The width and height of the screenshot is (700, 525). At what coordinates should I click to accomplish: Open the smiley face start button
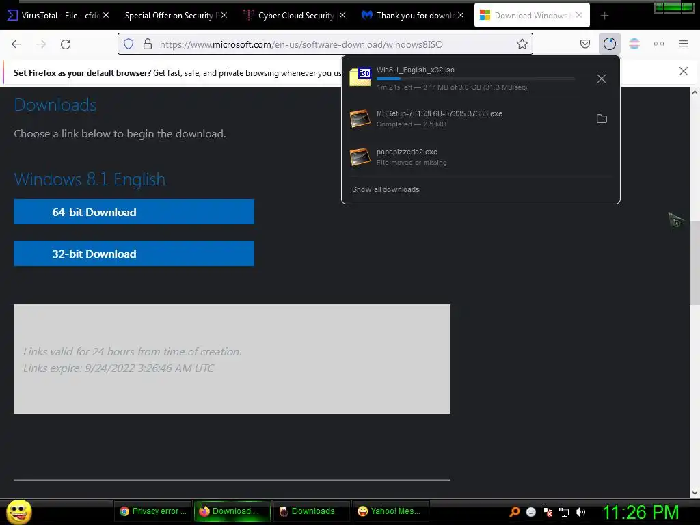[x=18, y=511]
